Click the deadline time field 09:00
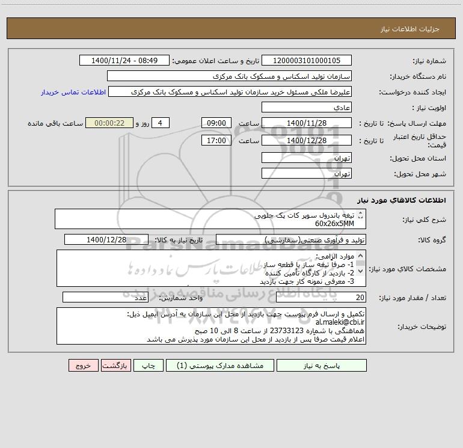Image resolution: width=463 pixels, height=448 pixels. tap(216, 123)
